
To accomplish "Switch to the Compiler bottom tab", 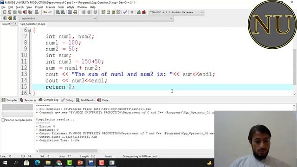I will tap(9, 100).
